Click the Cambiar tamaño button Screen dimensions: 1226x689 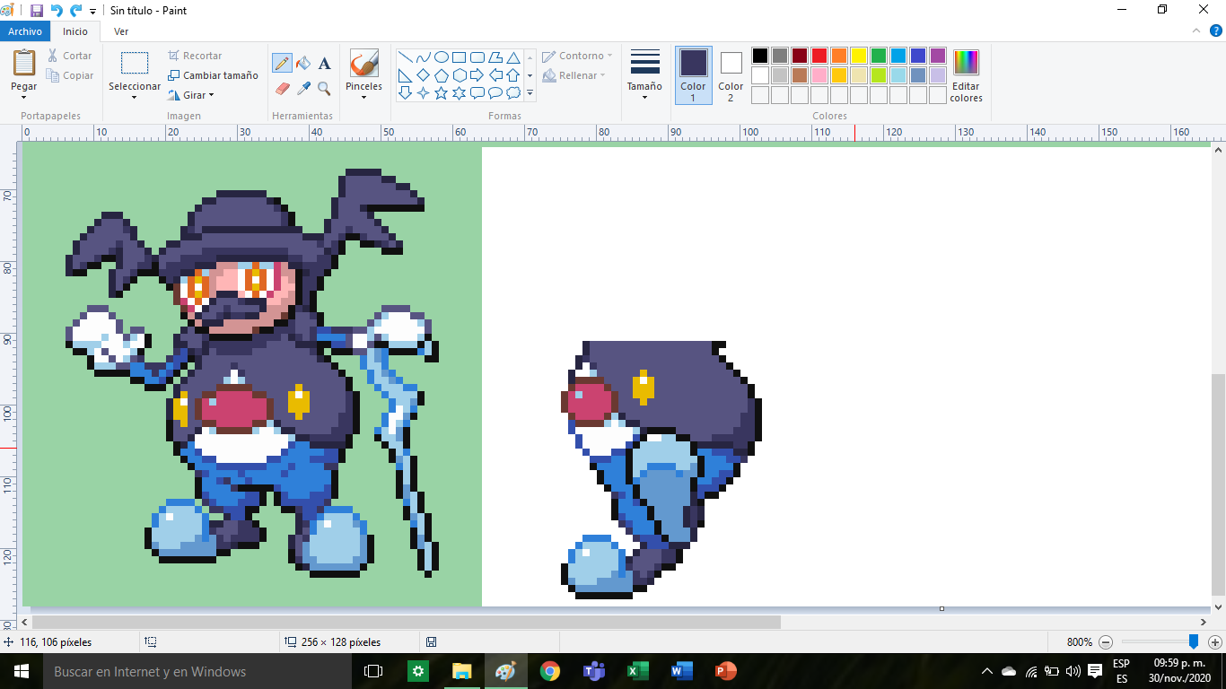click(x=213, y=75)
